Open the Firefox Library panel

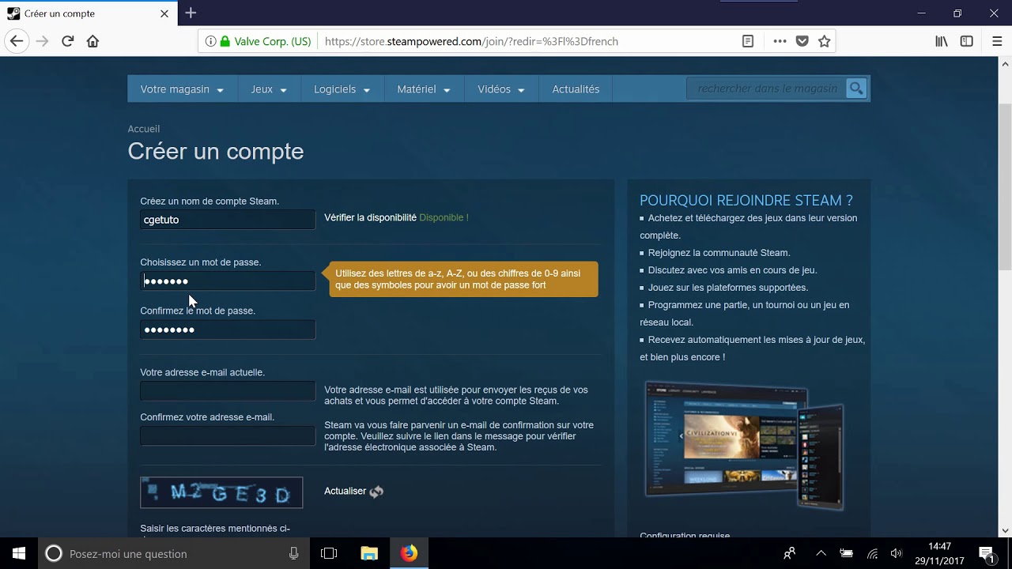pyautogui.click(x=941, y=40)
